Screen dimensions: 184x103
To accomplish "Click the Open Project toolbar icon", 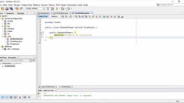I will [x=7, y=9].
